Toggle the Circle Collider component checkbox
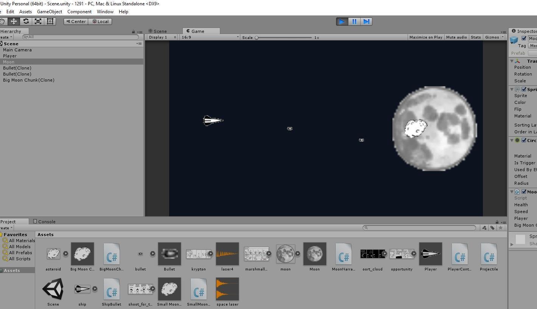 pos(524,141)
